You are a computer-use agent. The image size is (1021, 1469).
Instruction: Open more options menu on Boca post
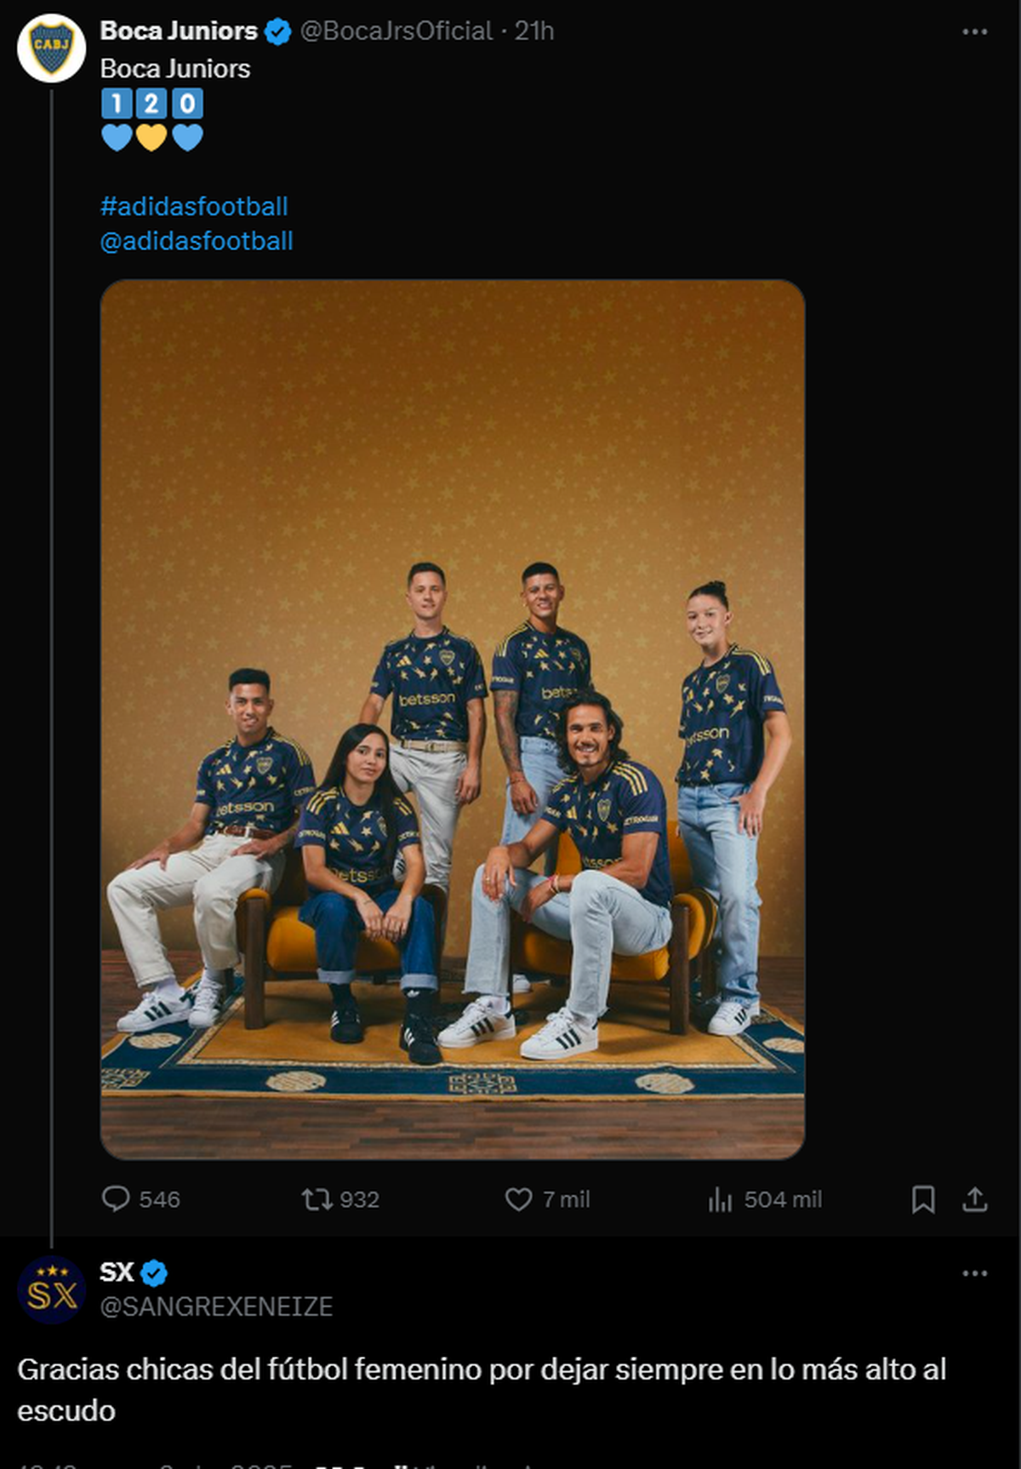pos(975,31)
